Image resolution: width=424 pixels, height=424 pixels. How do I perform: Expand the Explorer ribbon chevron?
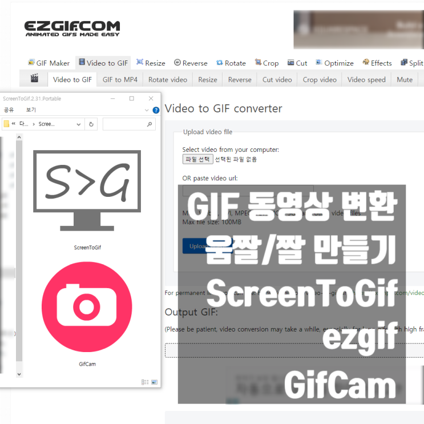[147, 110]
